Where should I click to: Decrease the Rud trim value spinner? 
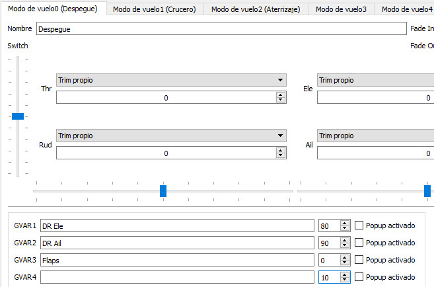(281, 156)
